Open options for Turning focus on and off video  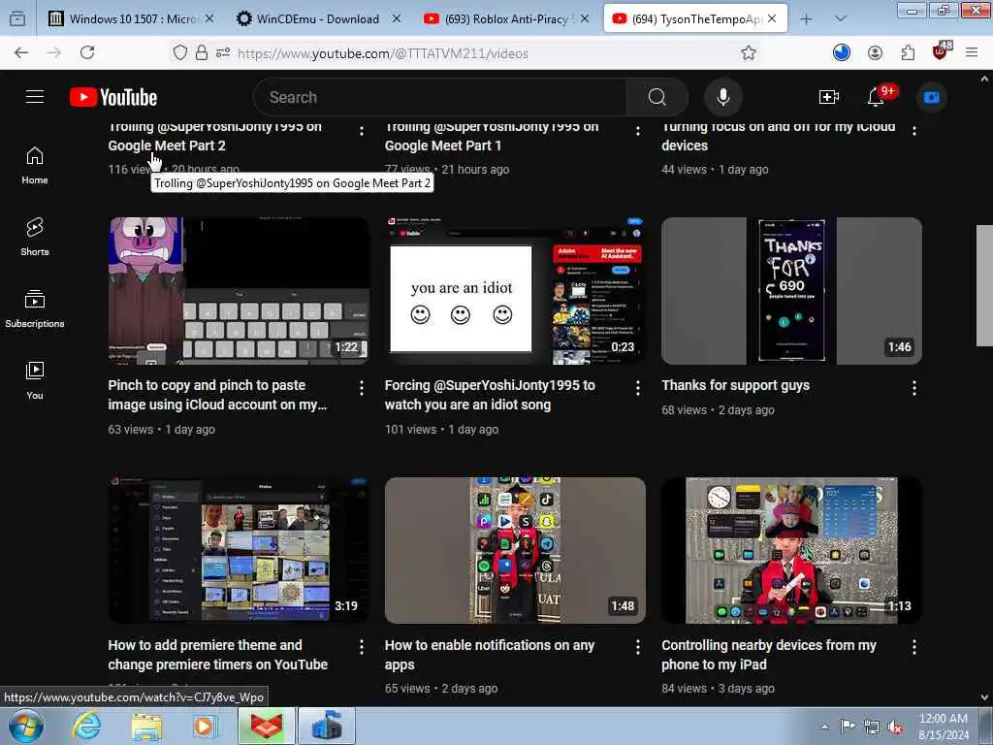(x=913, y=131)
